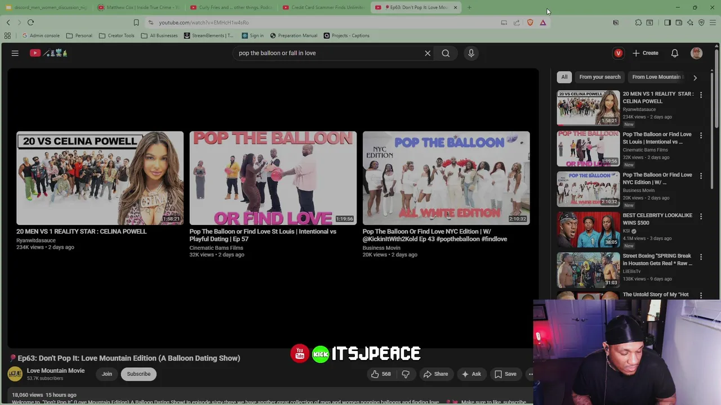Open options for sidebar St Louis video
Viewport: 721px width, 405px height.
[x=701, y=136]
